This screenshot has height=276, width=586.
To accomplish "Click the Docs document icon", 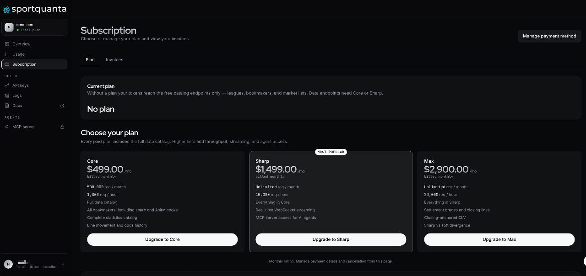I will [x=7, y=106].
